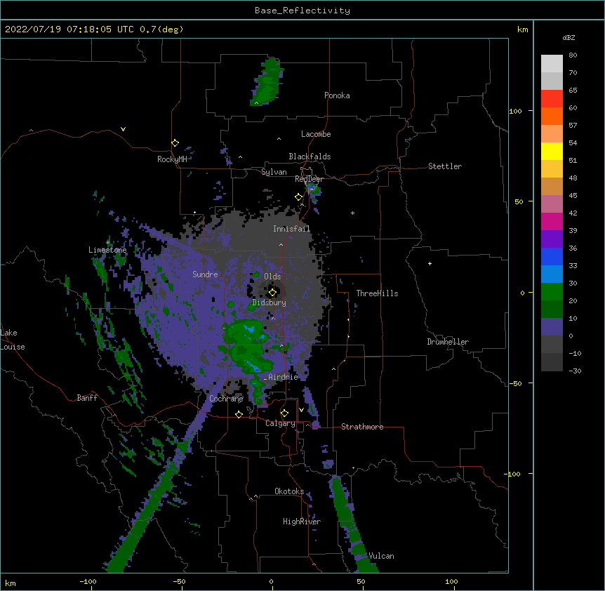The image size is (605, 591).
Task: Select the bright green 20-30 dBZ legend band
Action: [x=552, y=292]
